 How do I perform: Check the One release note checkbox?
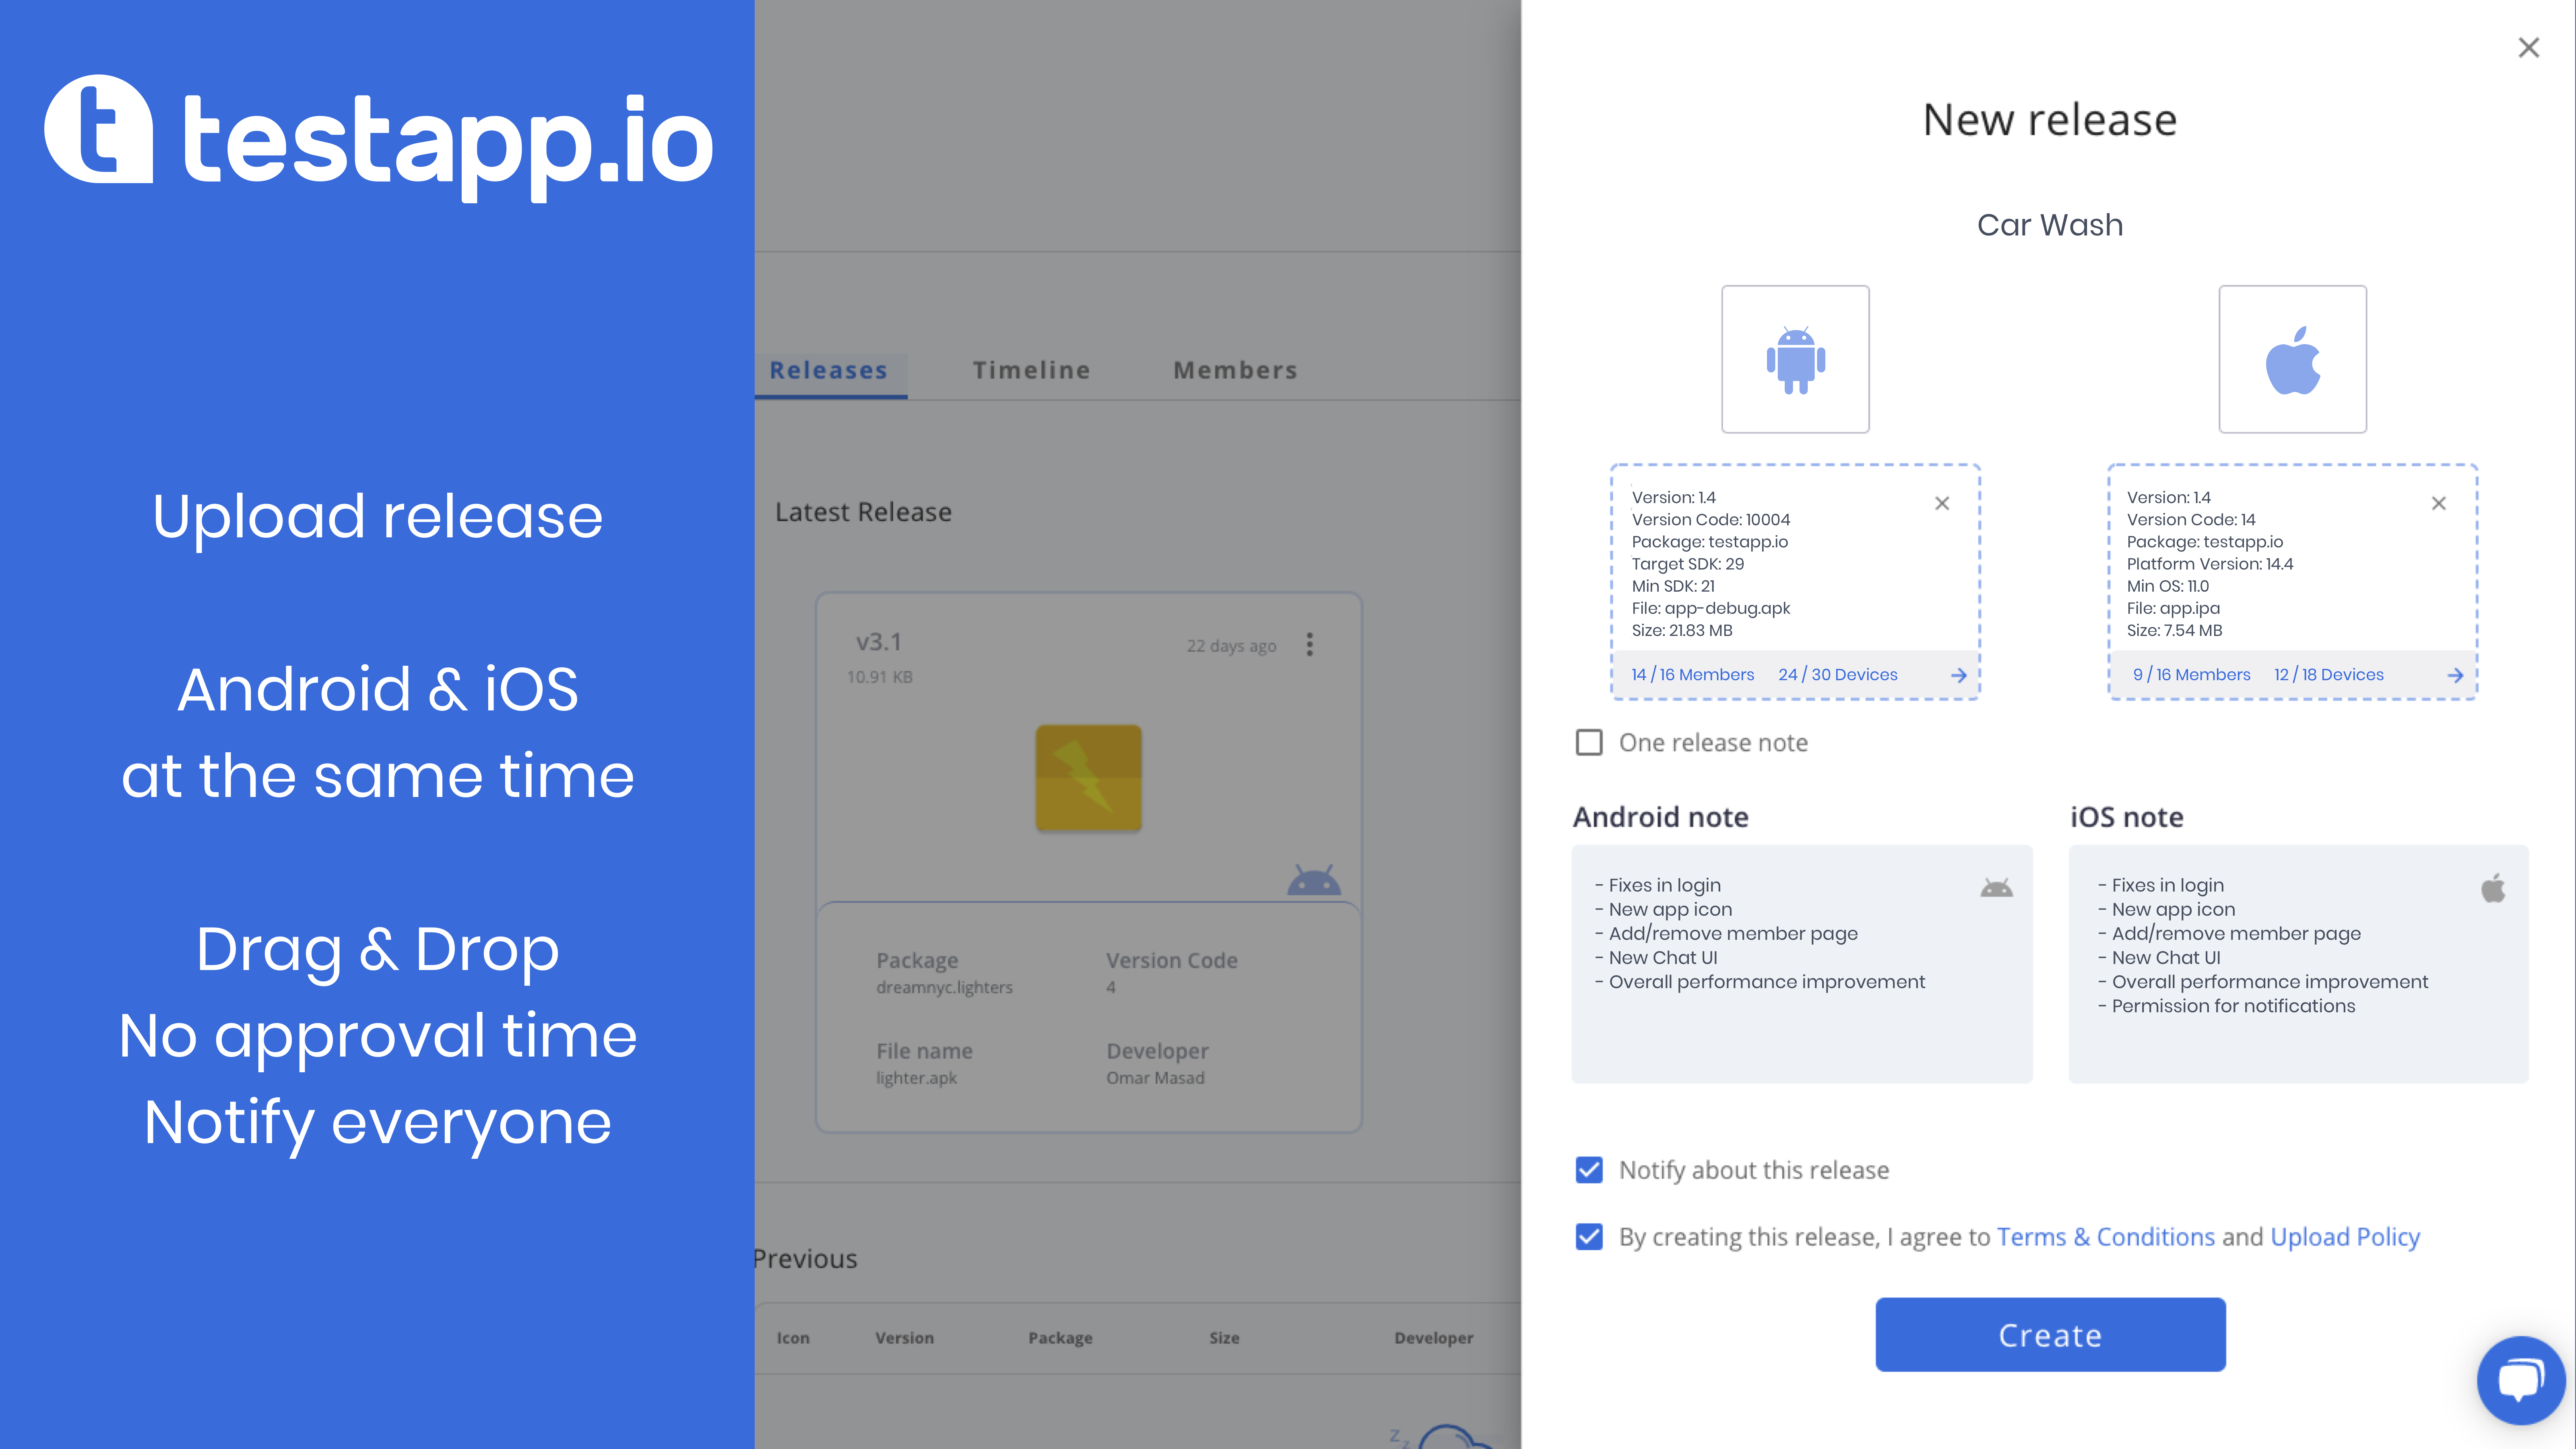click(x=1589, y=742)
